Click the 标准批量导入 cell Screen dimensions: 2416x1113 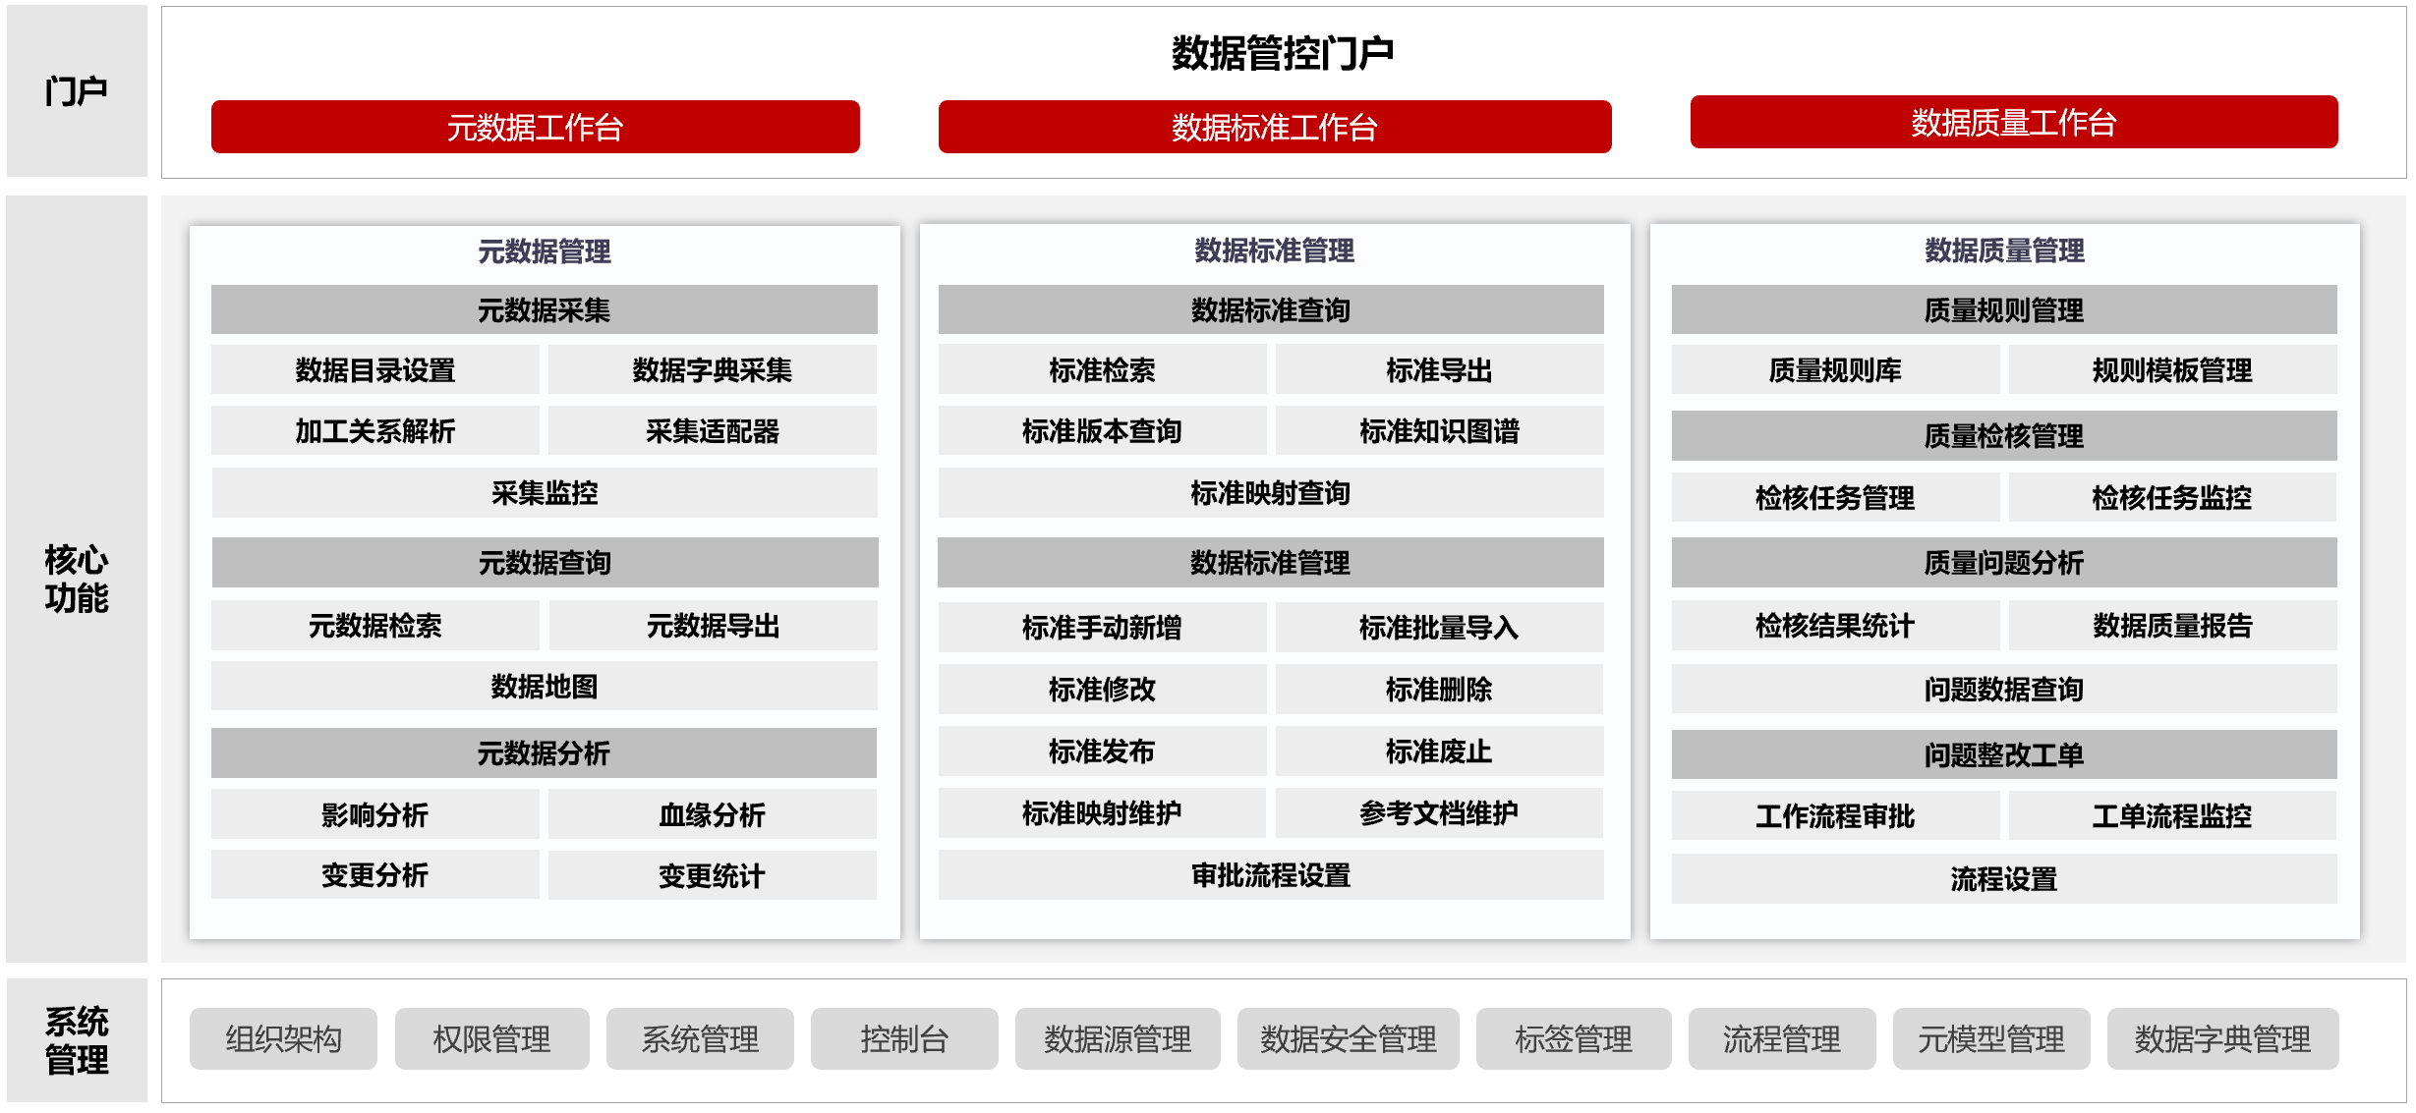(1440, 627)
